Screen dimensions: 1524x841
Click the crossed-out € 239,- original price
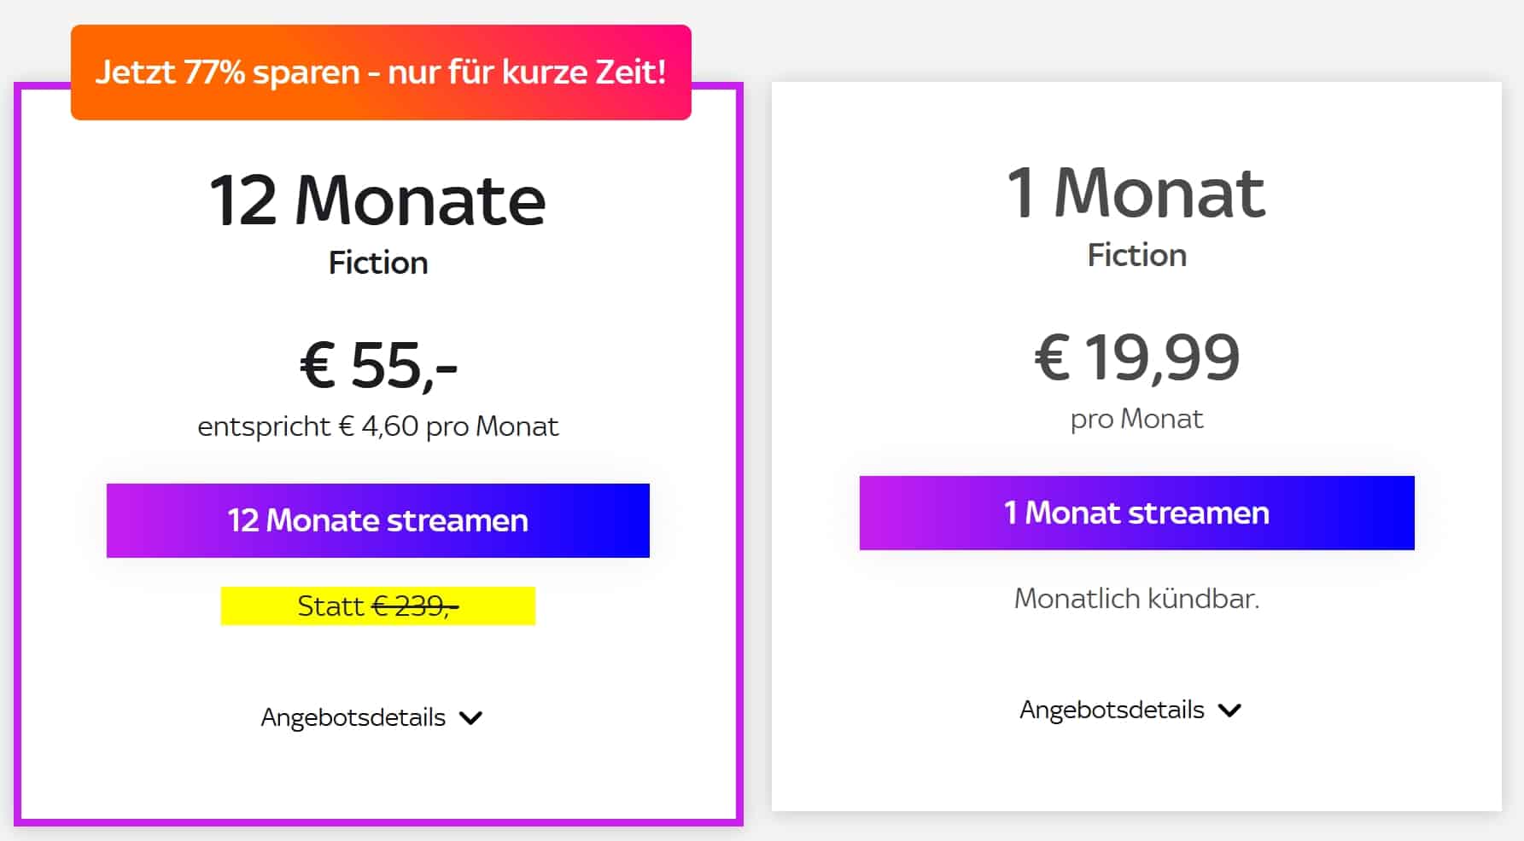point(415,606)
